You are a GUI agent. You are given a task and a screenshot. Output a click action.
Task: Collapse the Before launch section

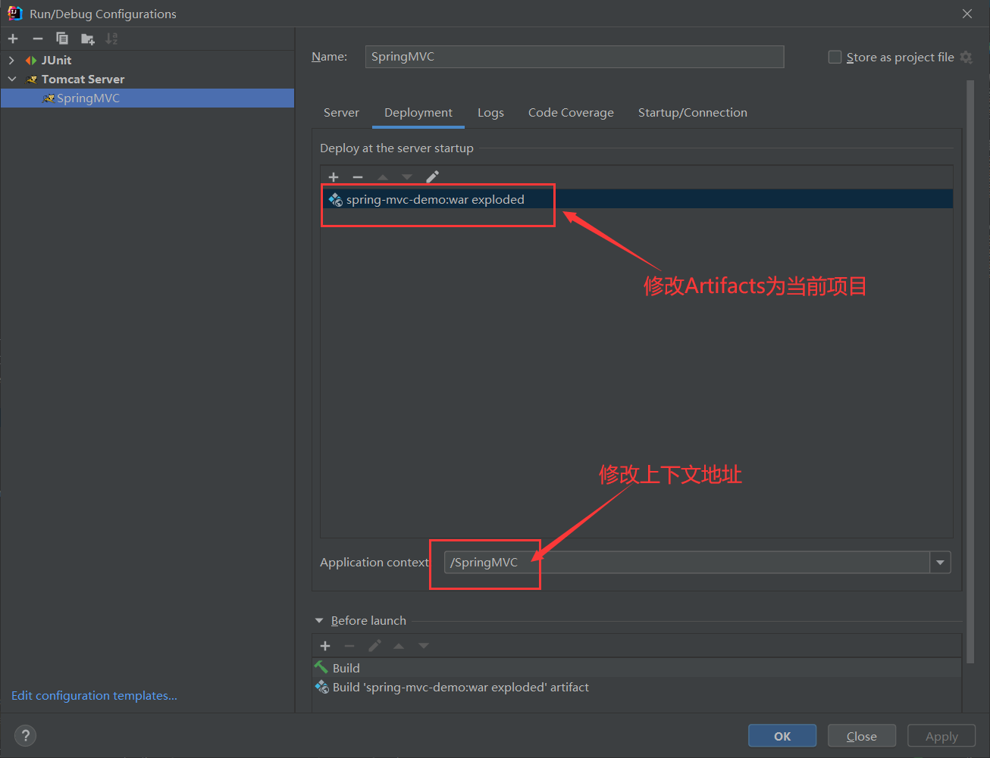click(x=319, y=621)
